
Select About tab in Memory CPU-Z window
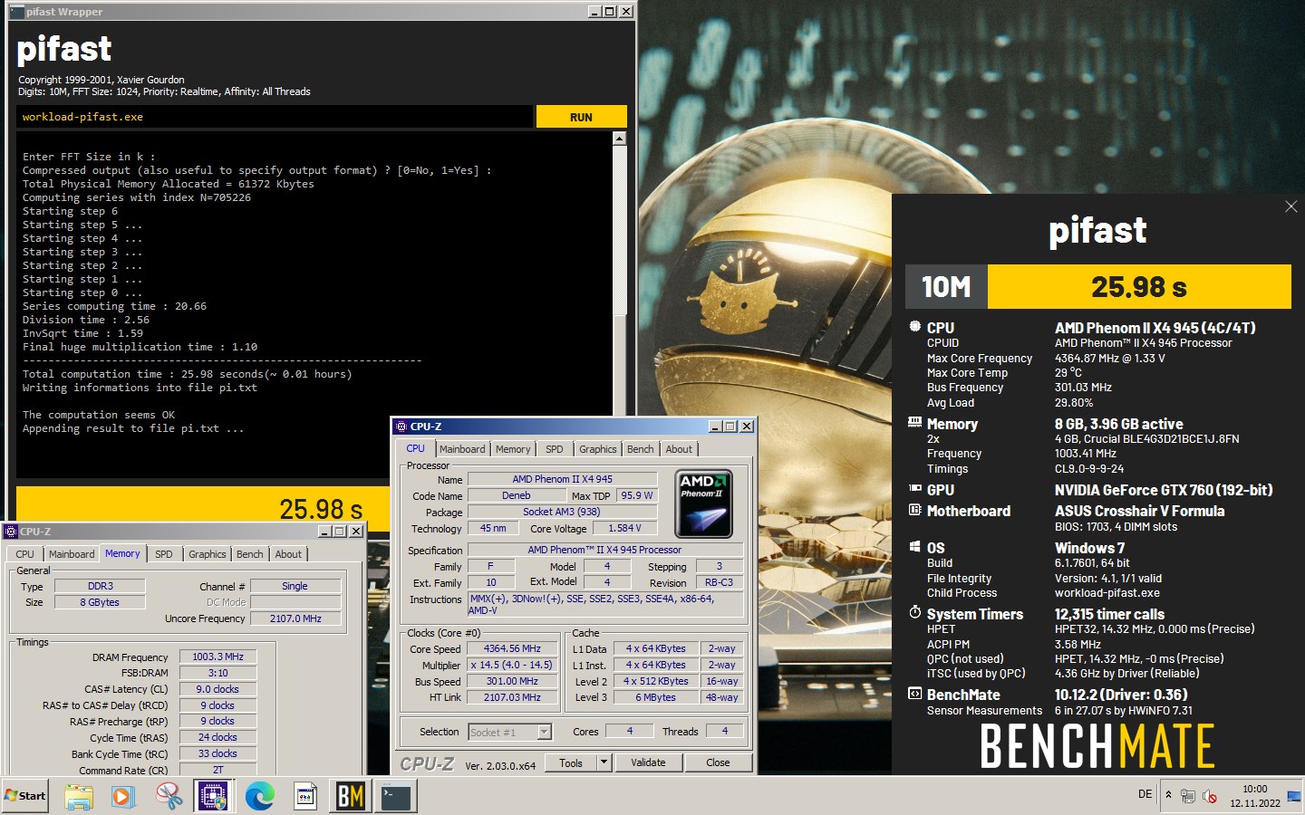[x=288, y=554]
